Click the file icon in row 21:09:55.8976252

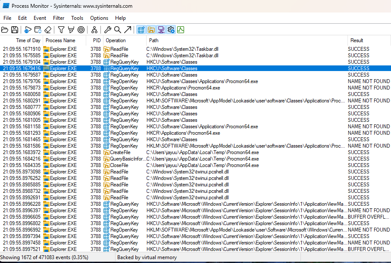pos(106,178)
